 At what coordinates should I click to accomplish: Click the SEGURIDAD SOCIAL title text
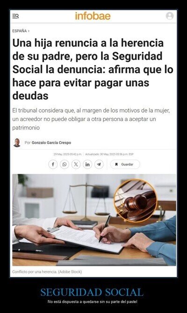click(x=92, y=292)
